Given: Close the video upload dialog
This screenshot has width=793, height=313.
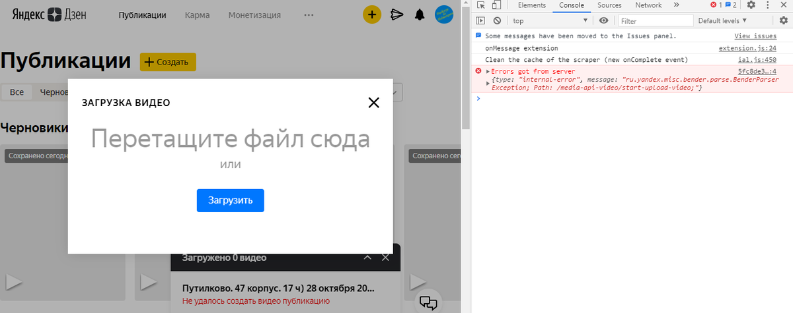Looking at the screenshot, I should (374, 102).
